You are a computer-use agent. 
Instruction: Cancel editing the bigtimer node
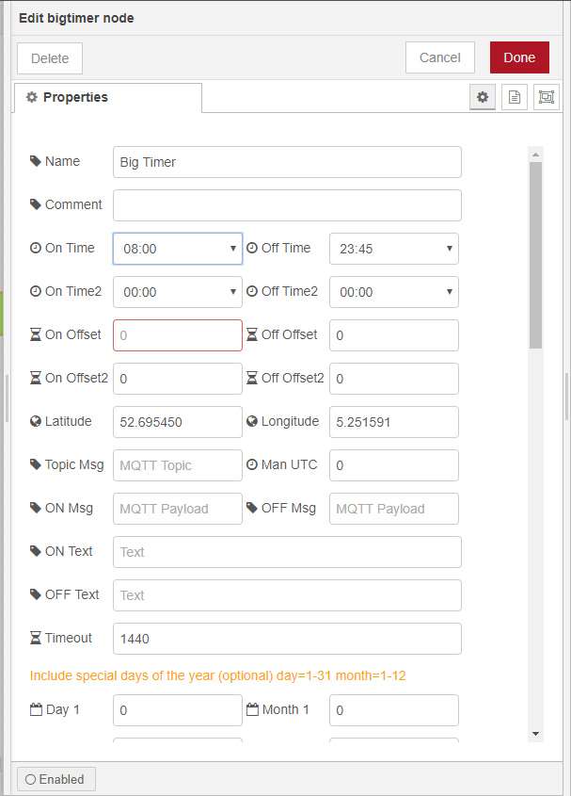click(x=439, y=57)
